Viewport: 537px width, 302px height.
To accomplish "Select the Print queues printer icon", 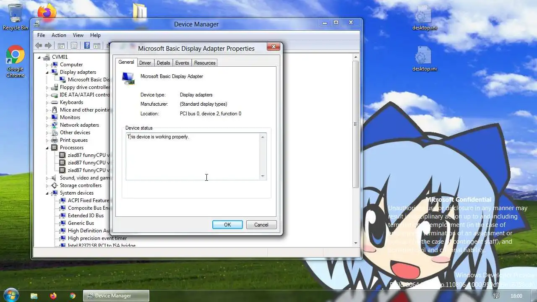I will 54,140.
